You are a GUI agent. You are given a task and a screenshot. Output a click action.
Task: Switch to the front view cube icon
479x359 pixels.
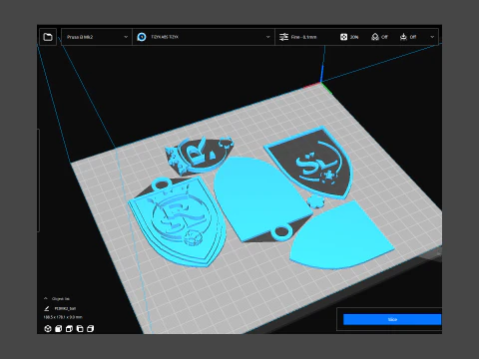(x=59, y=329)
